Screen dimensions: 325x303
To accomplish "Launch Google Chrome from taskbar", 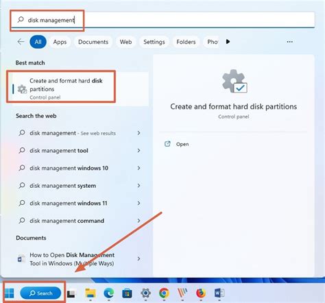I will (x=164, y=293).
